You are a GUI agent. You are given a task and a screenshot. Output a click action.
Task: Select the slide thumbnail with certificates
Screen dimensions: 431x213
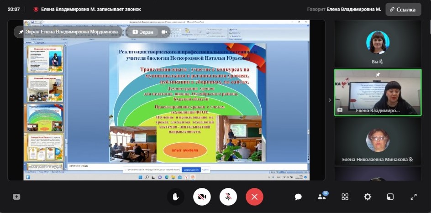click(x=45, y=147)
